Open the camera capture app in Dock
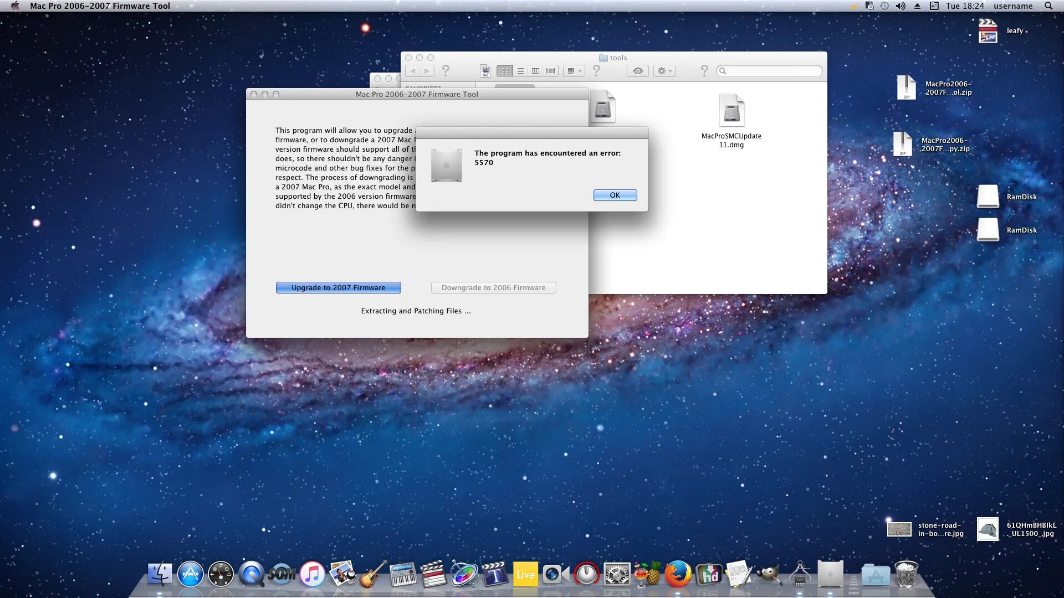This screenshot has height=598, width=1064. click(556, 574)
